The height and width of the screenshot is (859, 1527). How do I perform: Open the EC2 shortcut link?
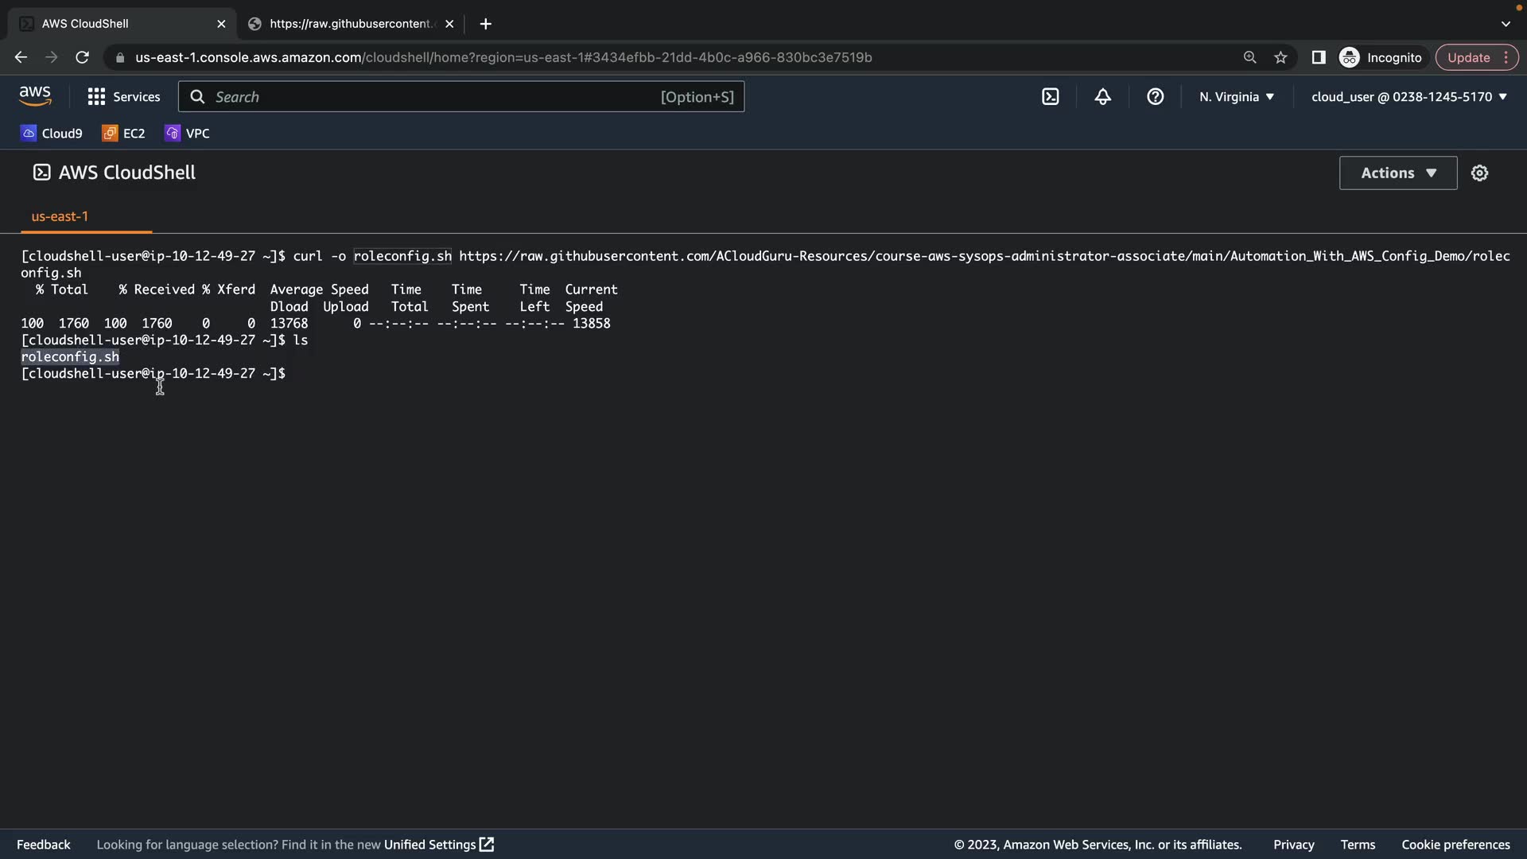pos(124,134)
